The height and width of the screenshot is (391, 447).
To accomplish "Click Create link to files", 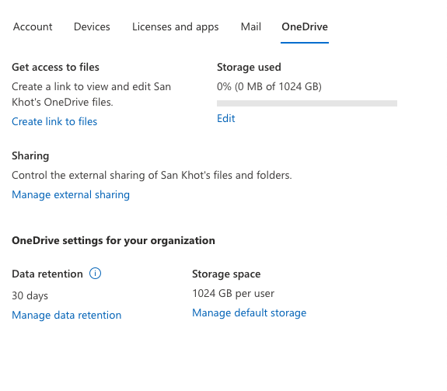I will [54, 122].
